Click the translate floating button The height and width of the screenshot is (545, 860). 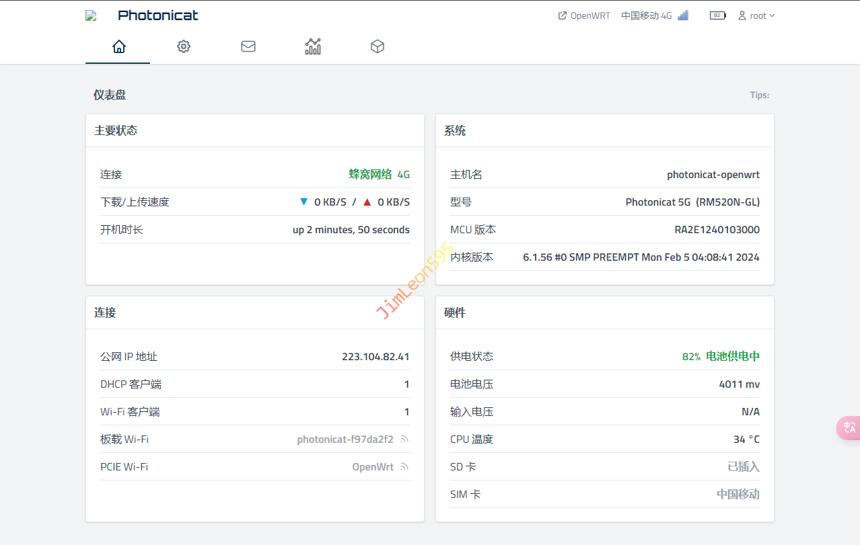tap(849, 428)
